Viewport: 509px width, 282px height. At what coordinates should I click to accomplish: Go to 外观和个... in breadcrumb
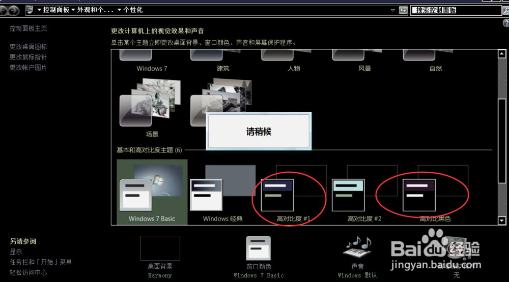[96, 10]
